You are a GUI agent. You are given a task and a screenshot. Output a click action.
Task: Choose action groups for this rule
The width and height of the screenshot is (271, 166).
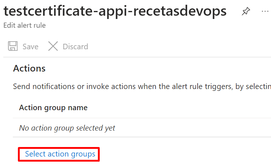(x=60, y=154)
